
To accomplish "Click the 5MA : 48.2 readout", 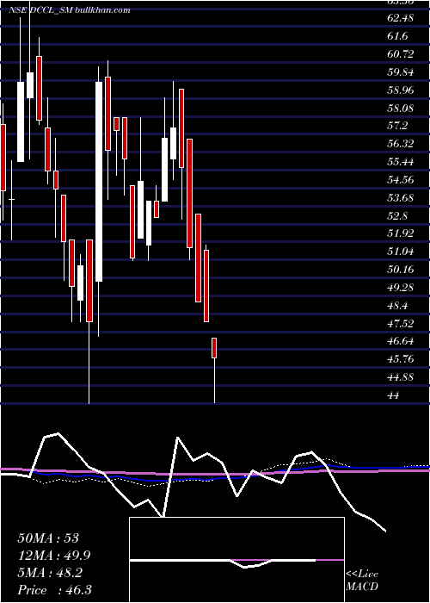I will (x=52, y=573).
